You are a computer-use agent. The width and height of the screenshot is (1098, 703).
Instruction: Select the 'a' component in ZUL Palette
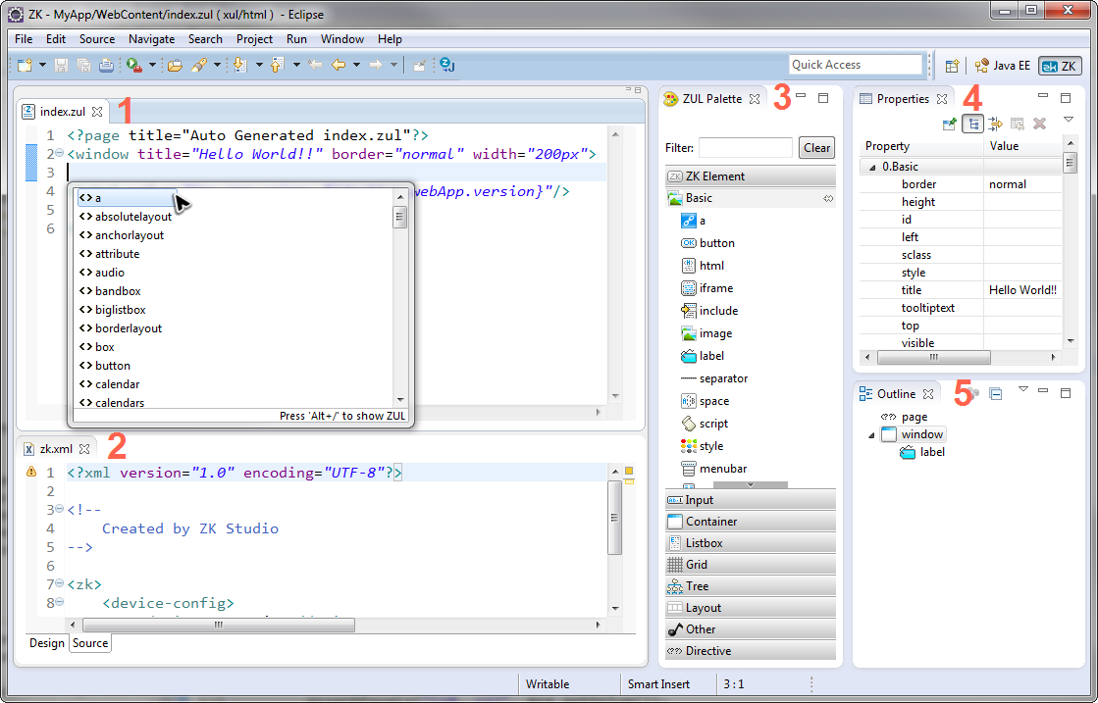[694, 221]
